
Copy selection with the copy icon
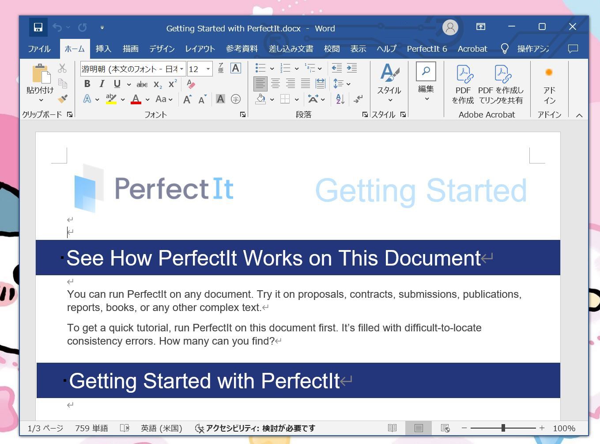pos(62,83)
